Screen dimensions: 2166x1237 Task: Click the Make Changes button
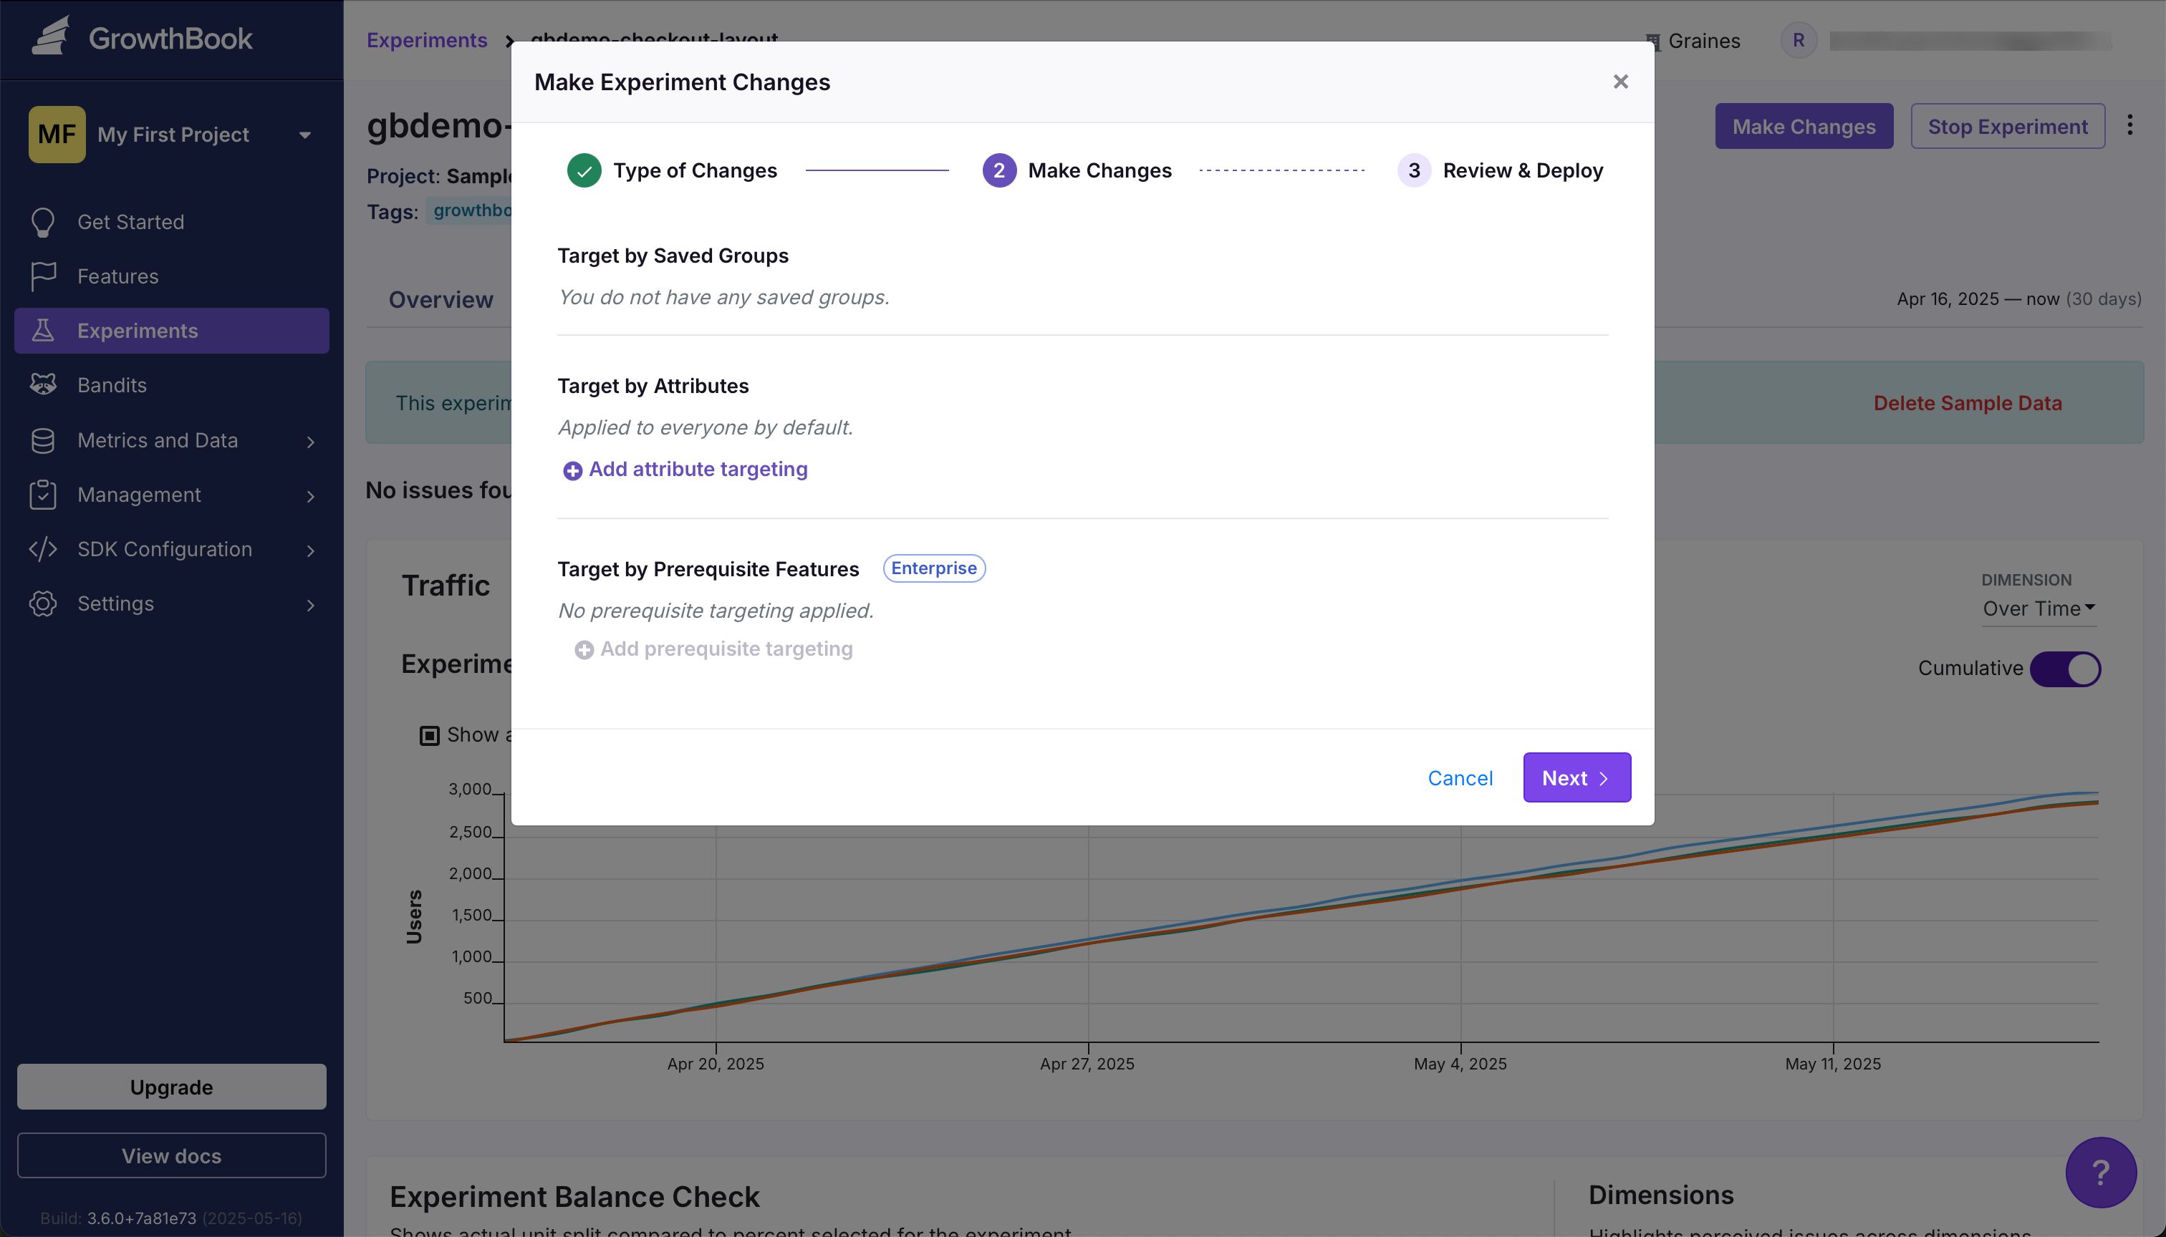(1804, 126)
